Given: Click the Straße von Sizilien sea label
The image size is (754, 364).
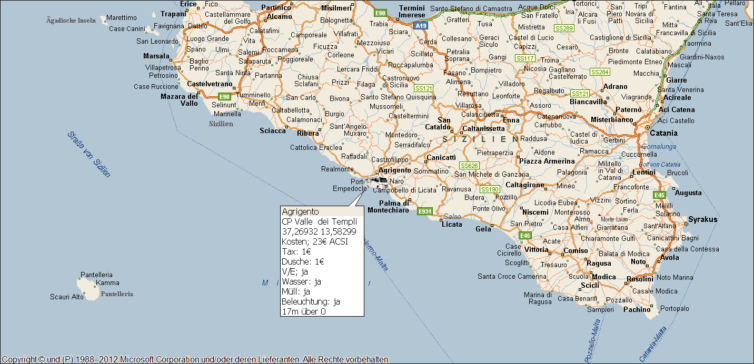Looking at the screenshot, I should pos(89,154).
